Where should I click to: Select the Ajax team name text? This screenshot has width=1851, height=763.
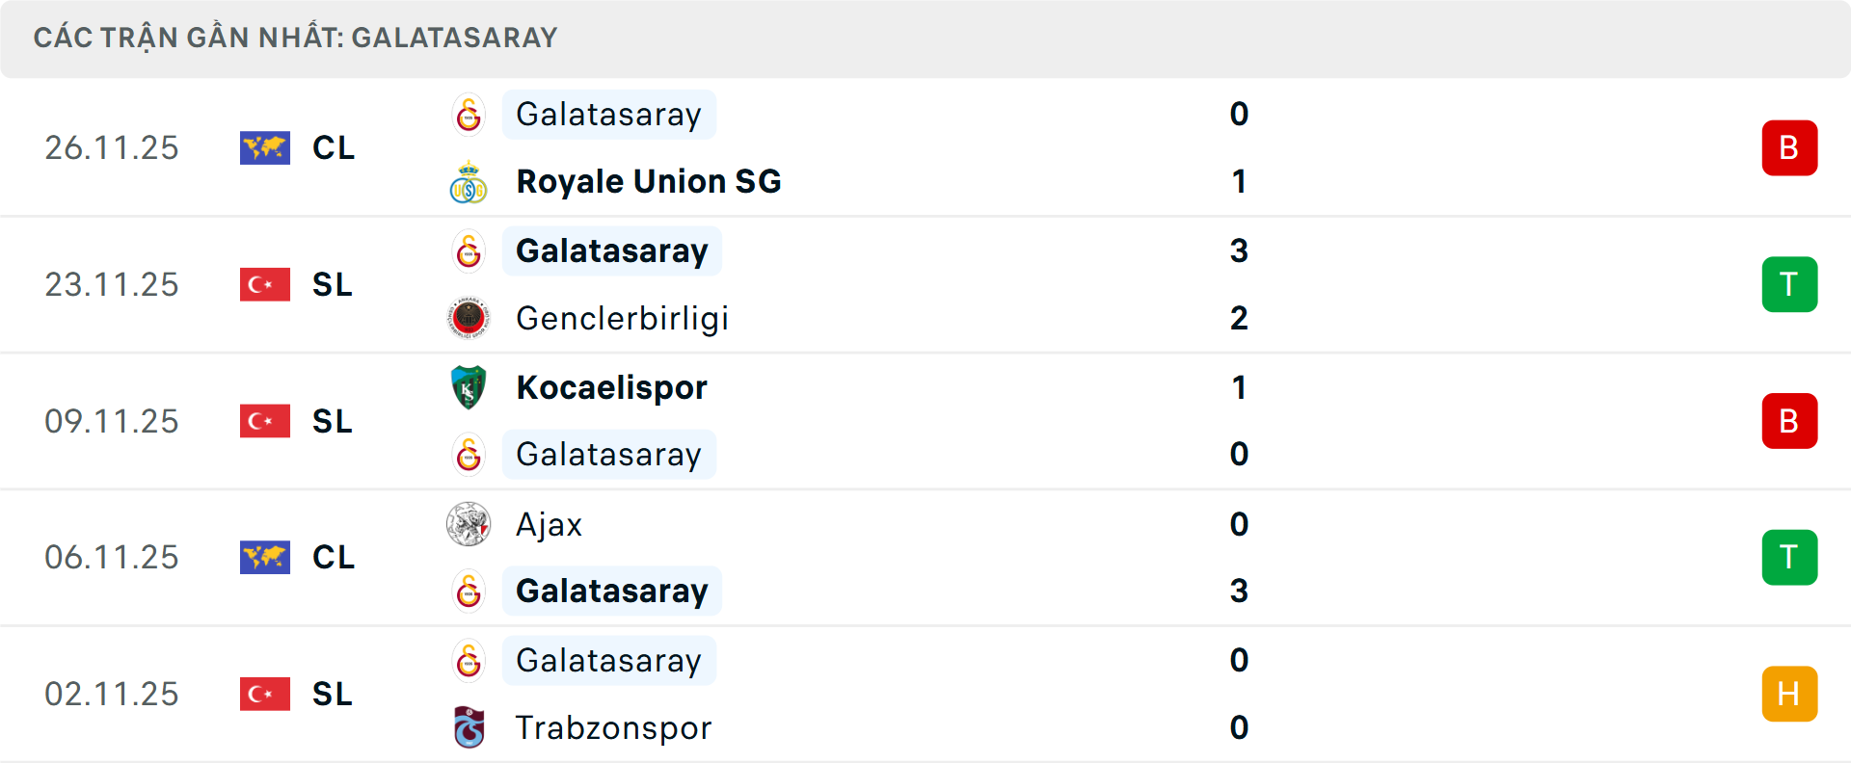point(550,525)
